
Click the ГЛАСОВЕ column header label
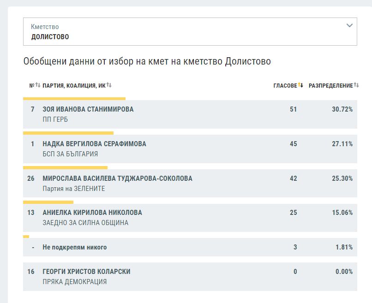[x=285, y=86]
